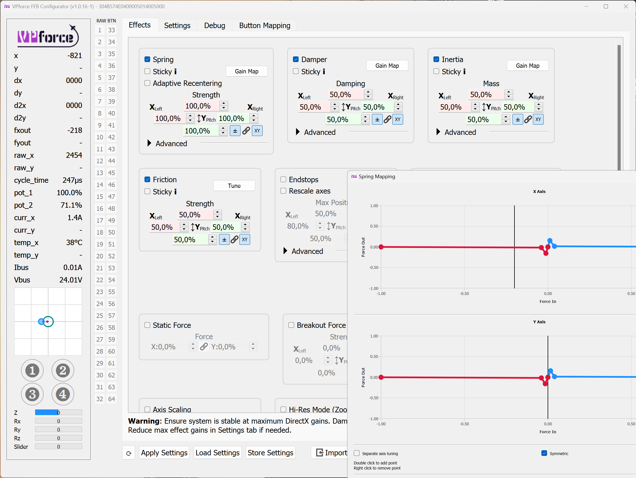Image resolution: width=636 pixels, height=478 pixels.
Task: Click Store Settings button
Action: 270,453
